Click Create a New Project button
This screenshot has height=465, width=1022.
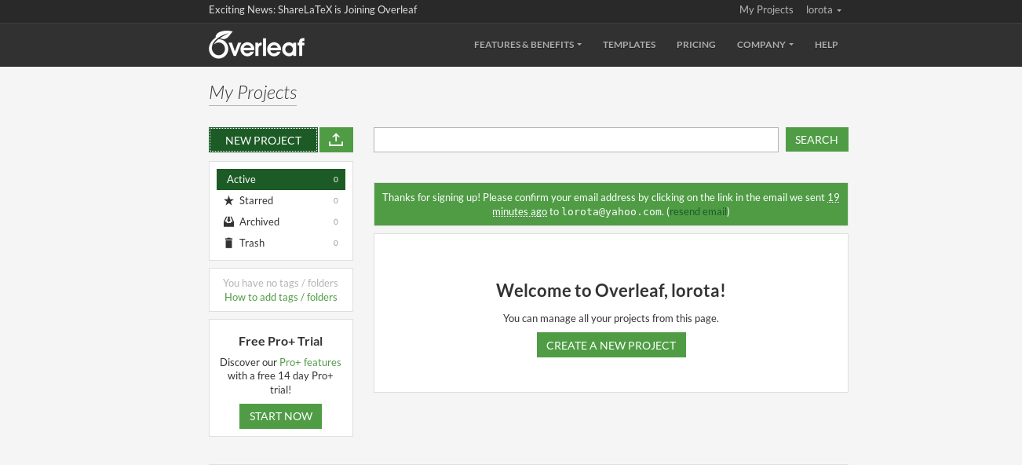coord(611,345)
